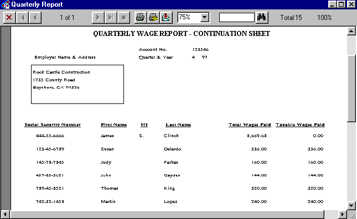This screenshot has width=357, height=219.
Task: Select the Rock Castle Construction address box
Action: pos(77,85)
